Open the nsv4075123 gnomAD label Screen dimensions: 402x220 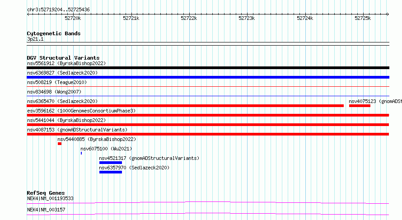375,101
